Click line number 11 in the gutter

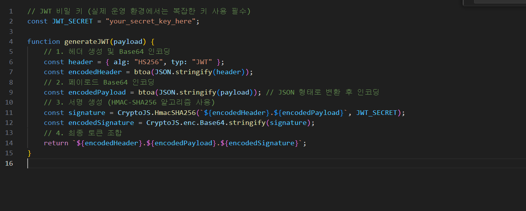coord(9,113)
